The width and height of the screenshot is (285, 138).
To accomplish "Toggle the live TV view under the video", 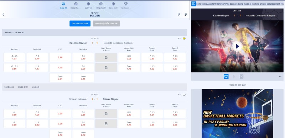I will tap(226, 77).
